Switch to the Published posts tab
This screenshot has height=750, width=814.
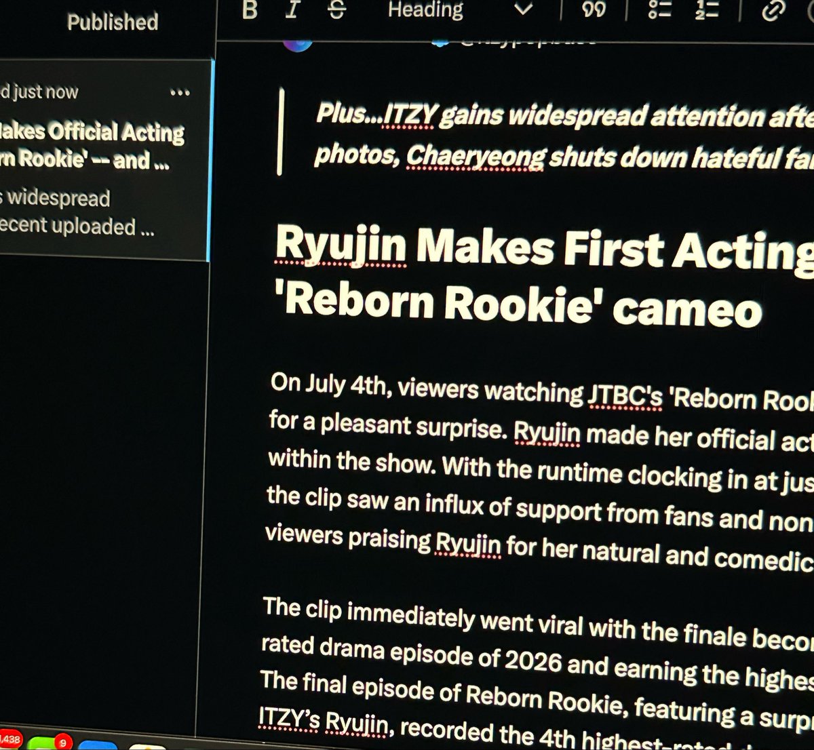(x=113, y=22)
